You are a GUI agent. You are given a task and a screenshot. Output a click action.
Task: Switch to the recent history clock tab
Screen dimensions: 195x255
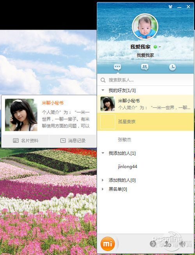tap(172, 67)
